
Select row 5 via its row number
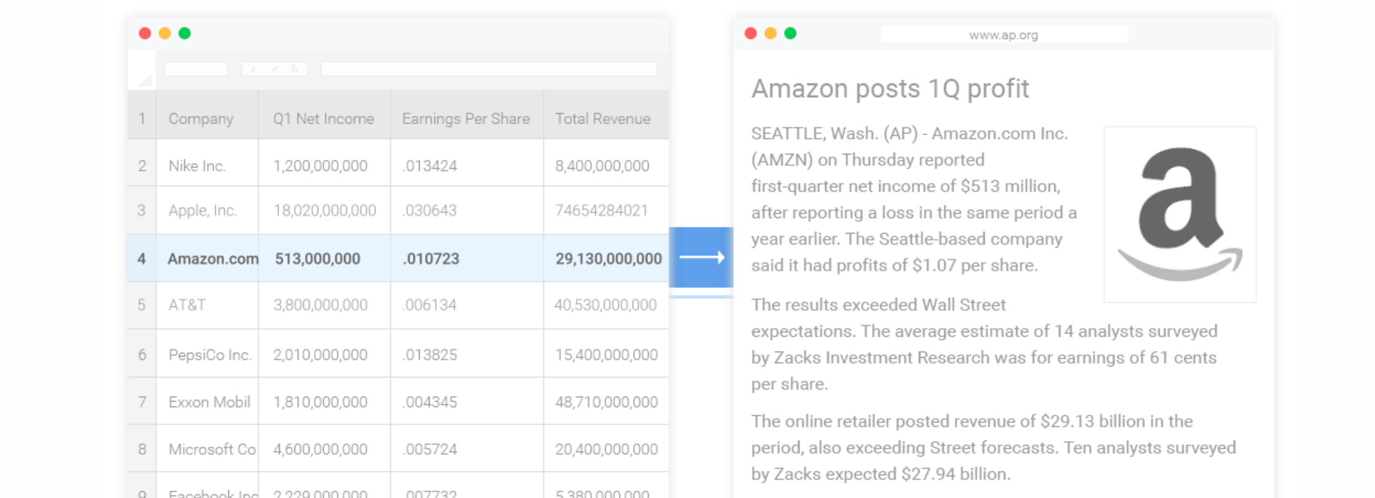[x=142, y=305]
